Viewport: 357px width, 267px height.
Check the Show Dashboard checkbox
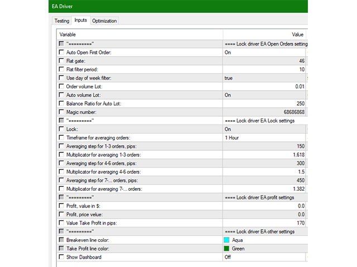pos(61,257)
